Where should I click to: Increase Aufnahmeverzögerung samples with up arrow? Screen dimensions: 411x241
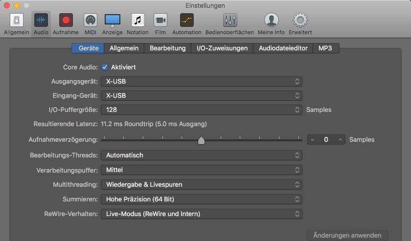click(340, 140)
